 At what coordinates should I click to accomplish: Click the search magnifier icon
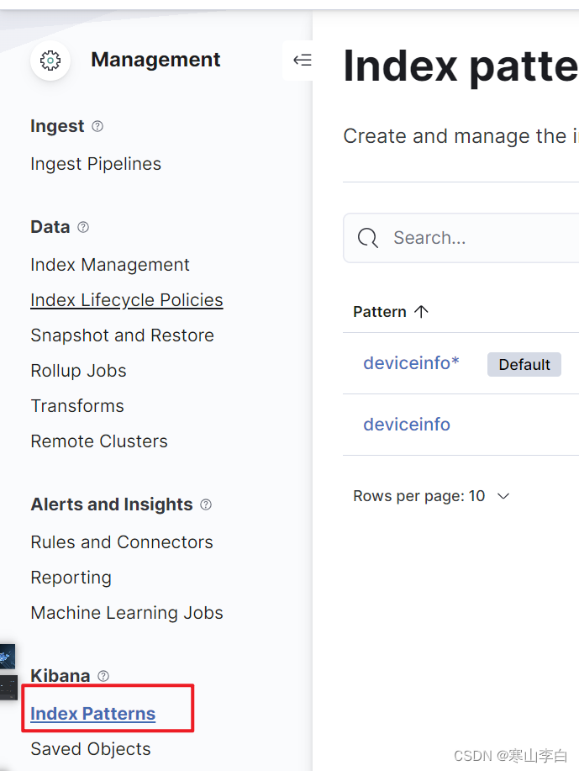368,238
